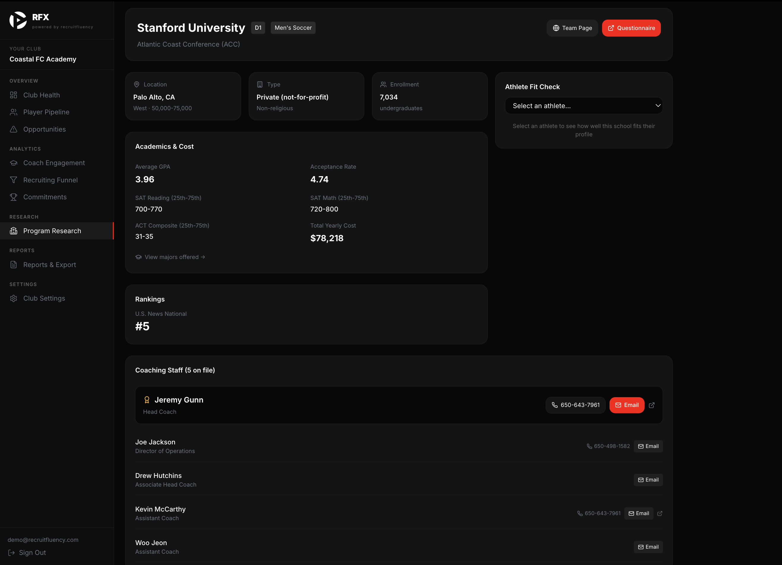Click the Type building icon
Viewport: 782px width, 565px height.
pyautogui.click(x=260, y=84)
